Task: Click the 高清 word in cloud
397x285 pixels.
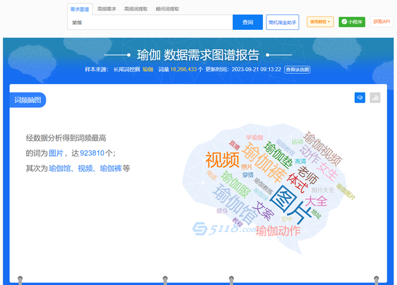Action: (x=301, y=161)
